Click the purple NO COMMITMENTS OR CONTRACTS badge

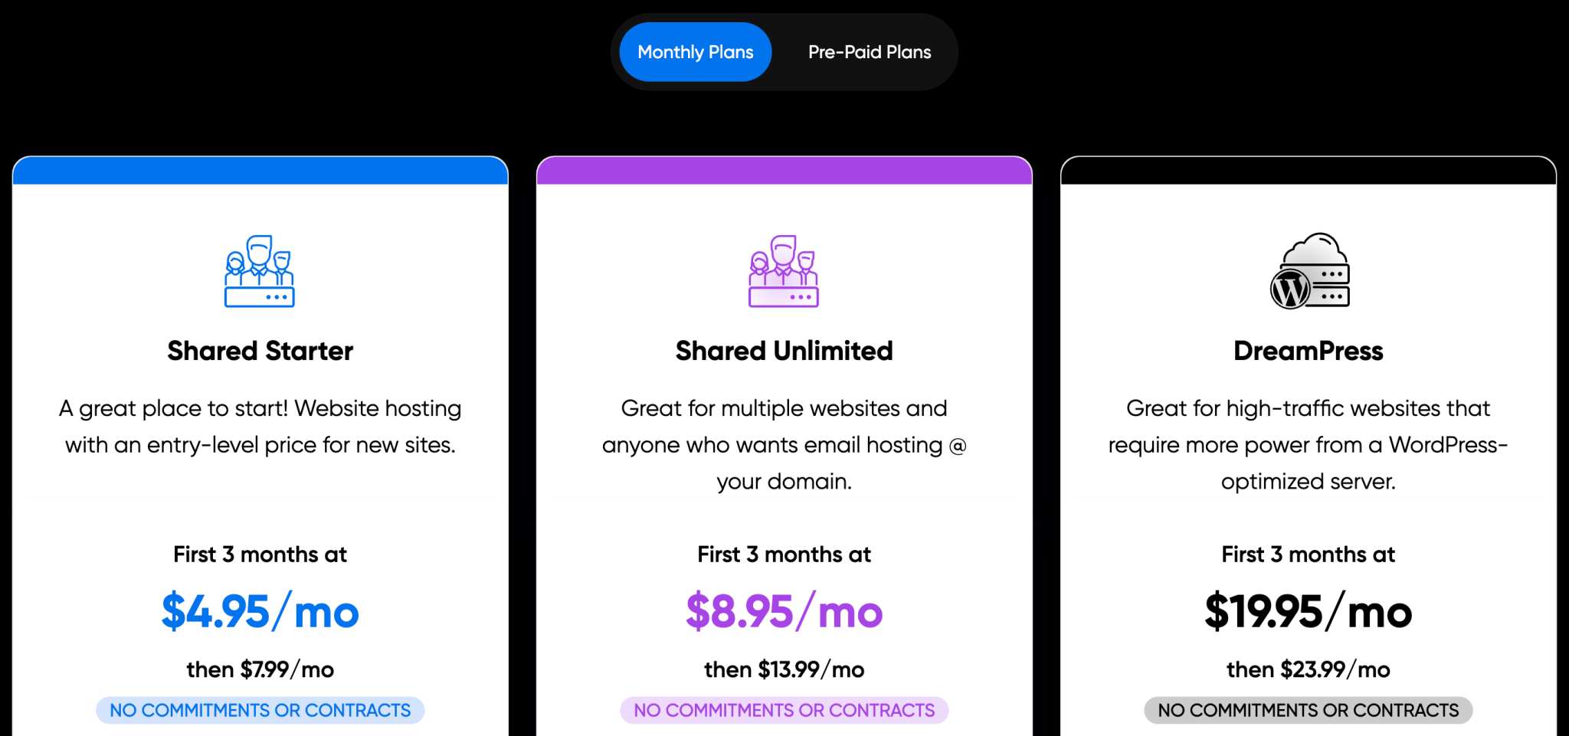(x=783, y=709)
